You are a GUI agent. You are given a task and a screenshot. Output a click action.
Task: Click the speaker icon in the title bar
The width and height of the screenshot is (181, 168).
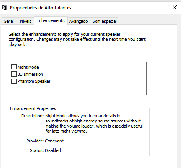(5, 8)
